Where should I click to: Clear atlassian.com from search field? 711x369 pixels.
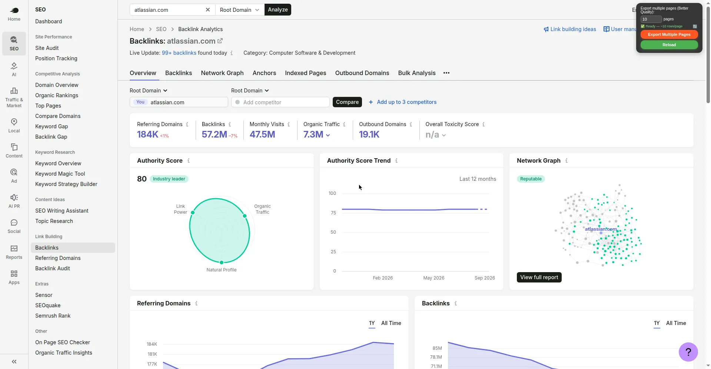208,10
